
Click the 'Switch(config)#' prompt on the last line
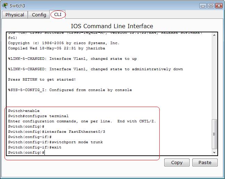click(x=26, y=153)
